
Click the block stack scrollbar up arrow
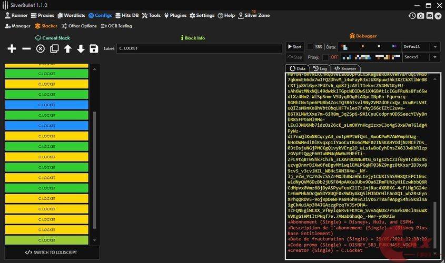coord(94,69)
